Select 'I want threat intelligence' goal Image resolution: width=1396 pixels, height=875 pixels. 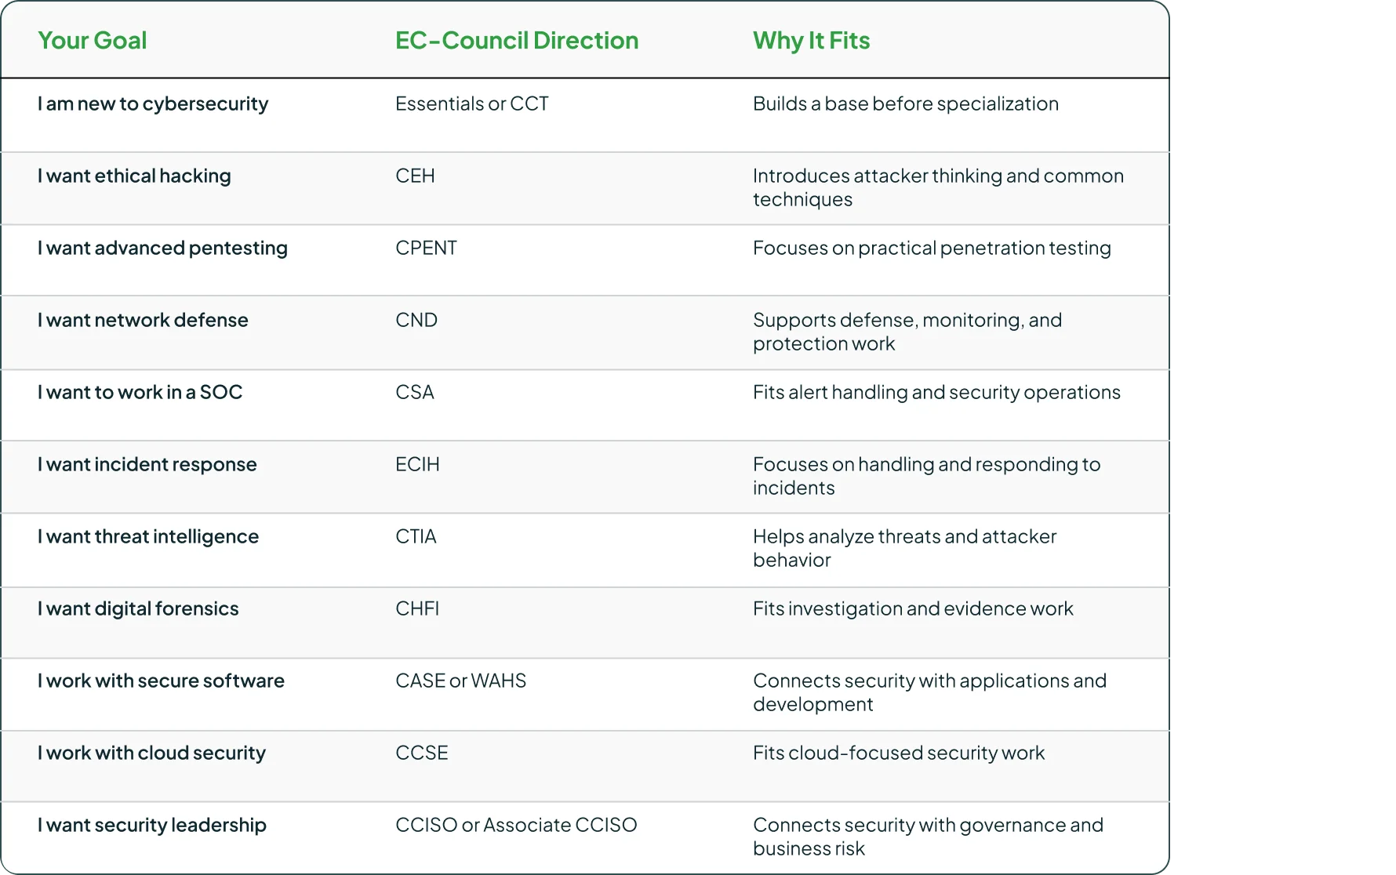click(x=148, y=537)
